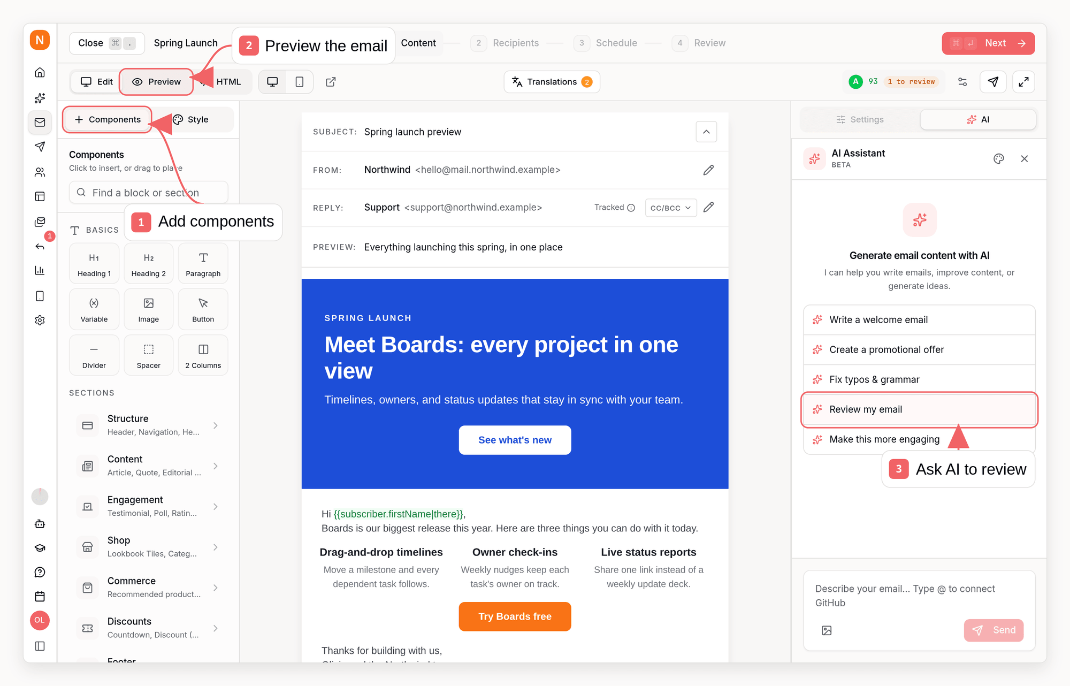Expand the Shop section
Screen dimensions: 1070x686
point(148,547)
